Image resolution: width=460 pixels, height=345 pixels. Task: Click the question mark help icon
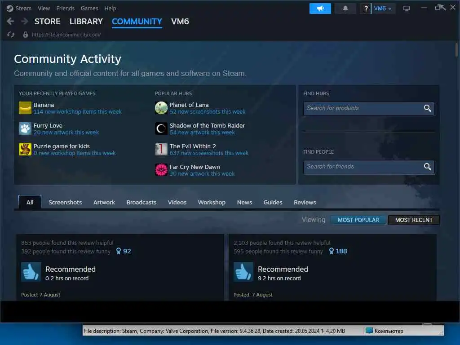point(366,9)
